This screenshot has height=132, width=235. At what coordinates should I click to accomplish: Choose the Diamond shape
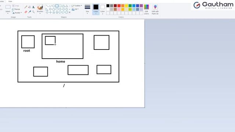pyautogui.click(x=50, y=9)
